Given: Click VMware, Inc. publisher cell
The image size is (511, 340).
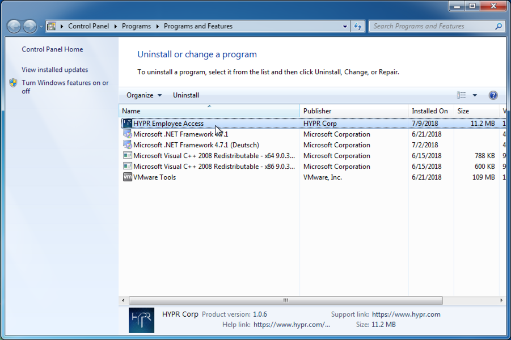Looking at the screenshot, I should tap(323, 177).
